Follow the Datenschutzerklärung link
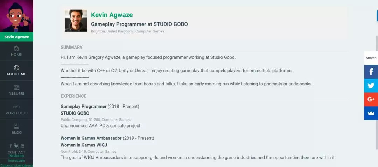This screenshot has width=378, height=167. [x=16, y=165]
